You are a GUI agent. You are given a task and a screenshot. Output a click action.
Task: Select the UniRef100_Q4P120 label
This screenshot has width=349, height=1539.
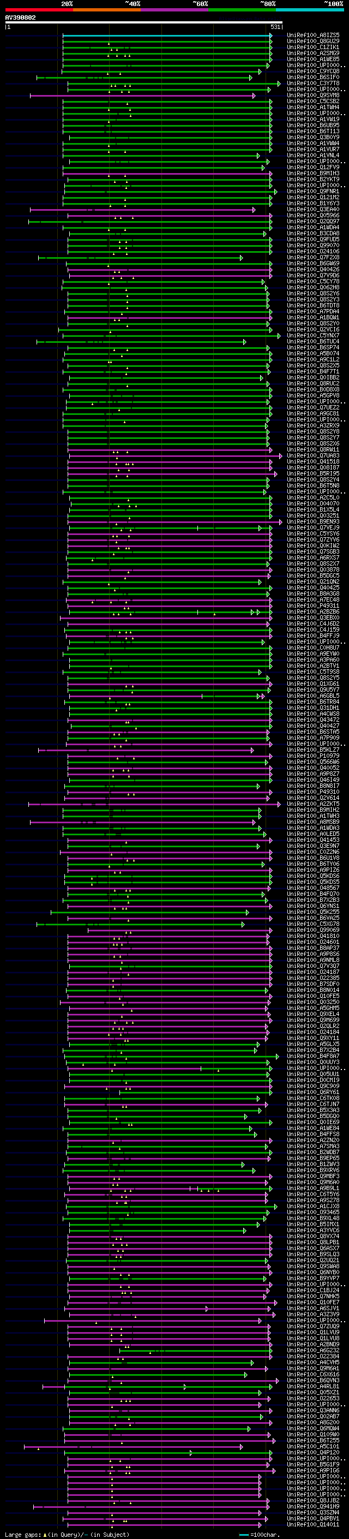coord(313,1452)
